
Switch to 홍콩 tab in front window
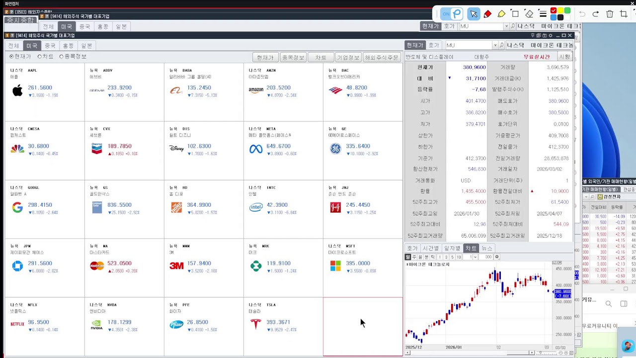click(69, 46)
